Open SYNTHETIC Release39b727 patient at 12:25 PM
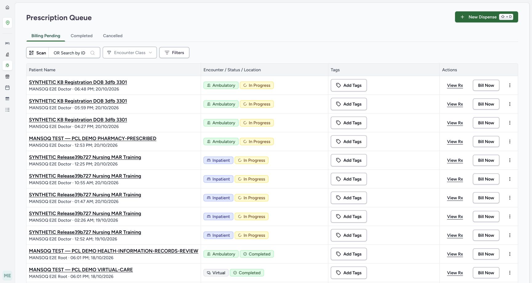Image resolution: width=532 pixels, height=283 pixels. pyautogui.click(x=85, y=157)
